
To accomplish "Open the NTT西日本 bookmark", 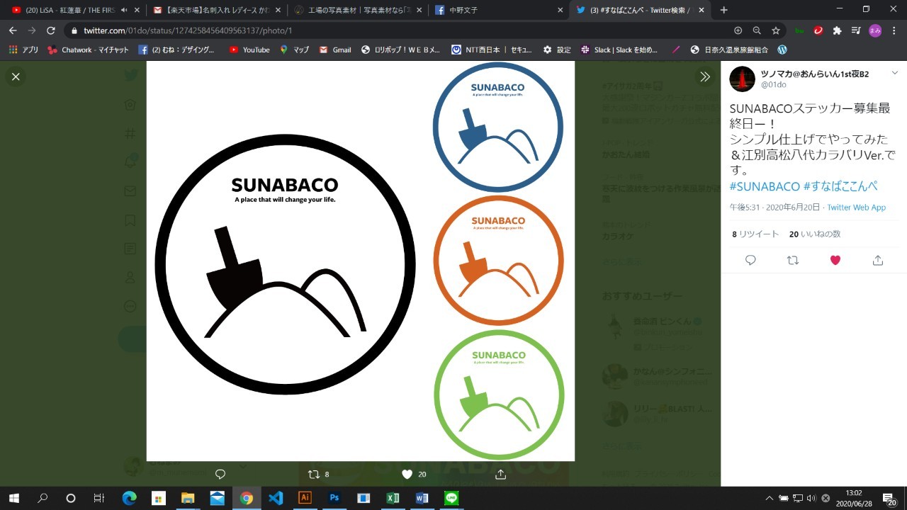I will (x=491, y=50).
